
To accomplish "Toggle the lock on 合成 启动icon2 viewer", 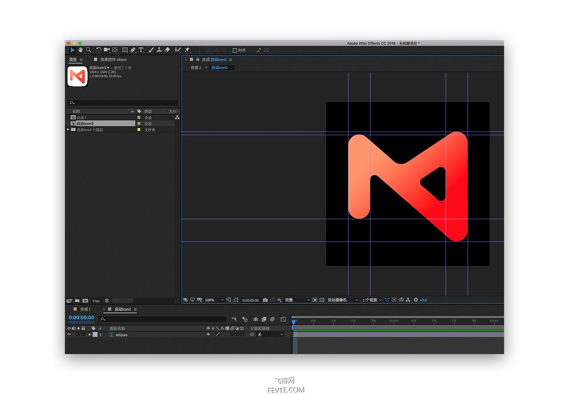I will point(198,59).
